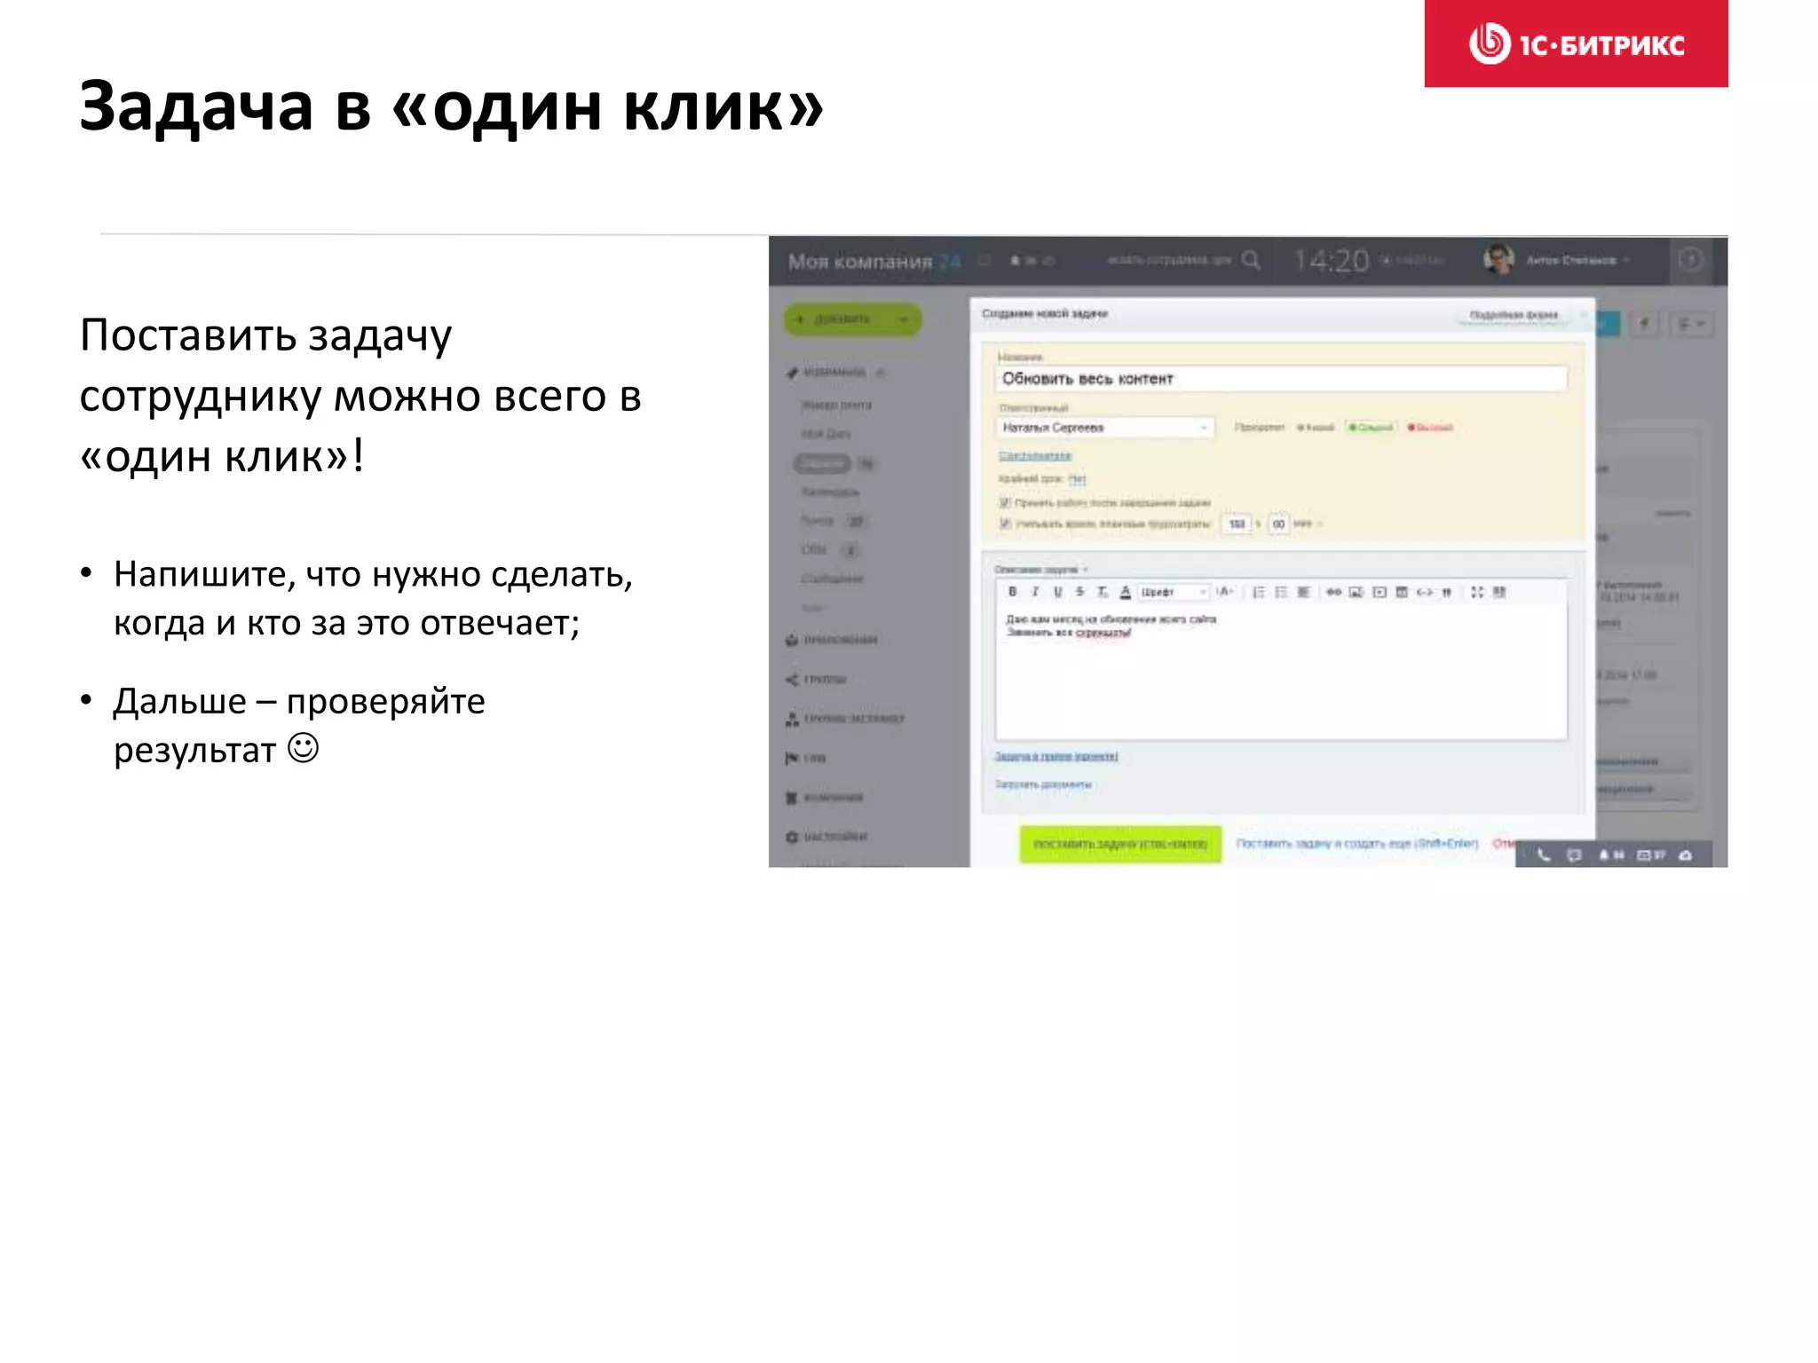Click inside the description text area
Viewport: 1818px width, 1363px height.
pyautogui.click(x=1281, y=672)
